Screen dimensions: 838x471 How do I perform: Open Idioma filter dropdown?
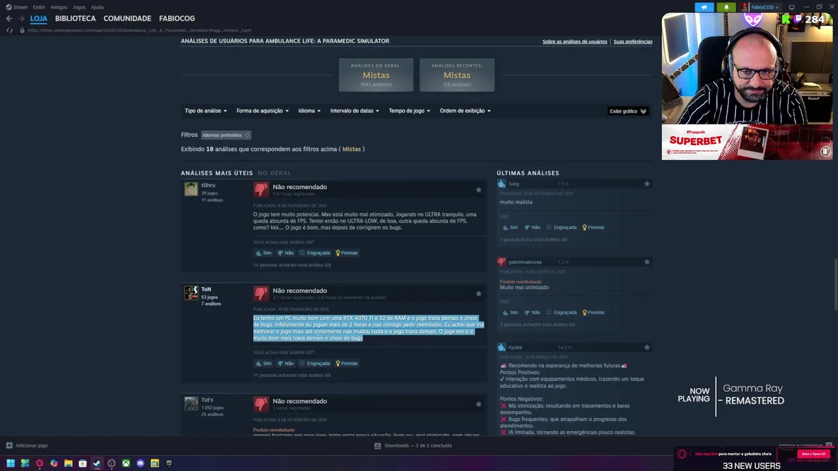pos(310,111)
